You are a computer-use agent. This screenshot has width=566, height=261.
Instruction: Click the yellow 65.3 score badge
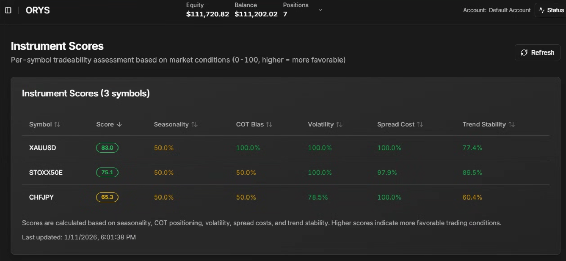(107, 197)
